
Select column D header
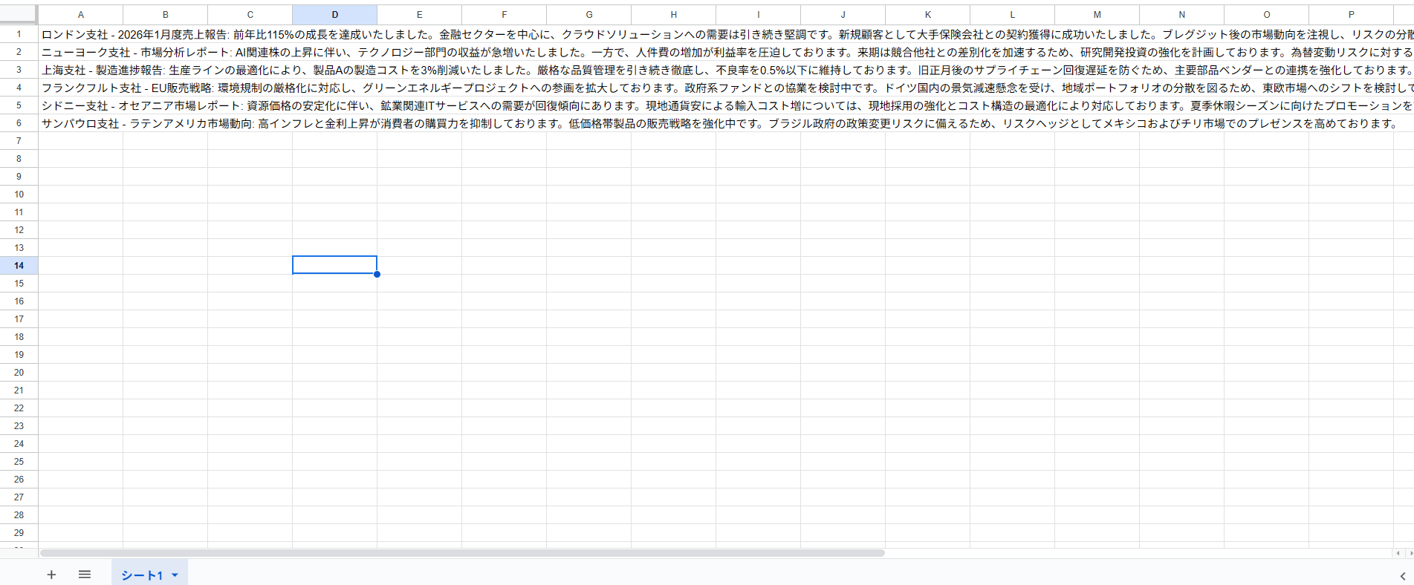(334, 15)
